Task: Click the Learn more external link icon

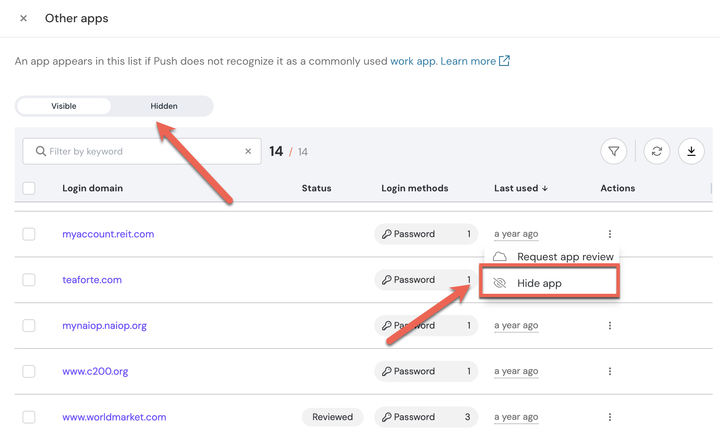Action: (x=504, y=61)
